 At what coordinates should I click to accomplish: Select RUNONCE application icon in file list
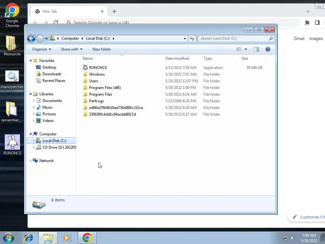(x=85, y=67)
